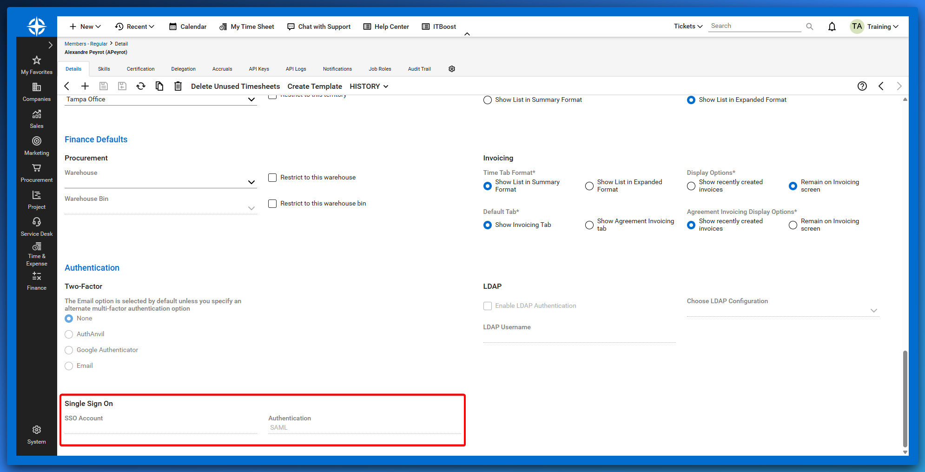925x472 pixels.
Task: Click the vertical scrollbar thumb
Action: tap(905, 399)
